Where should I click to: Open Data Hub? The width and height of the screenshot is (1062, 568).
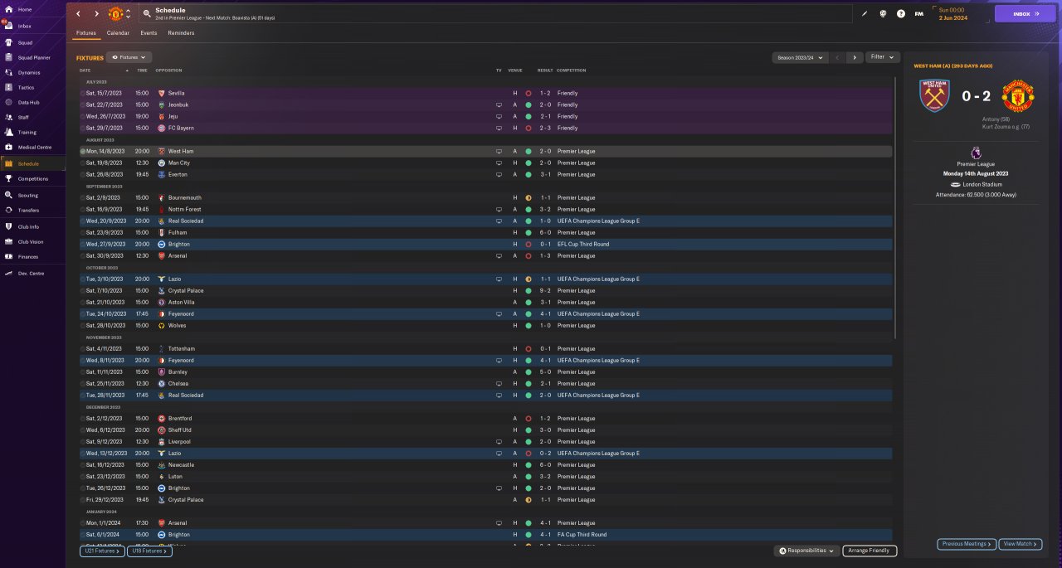27,102
